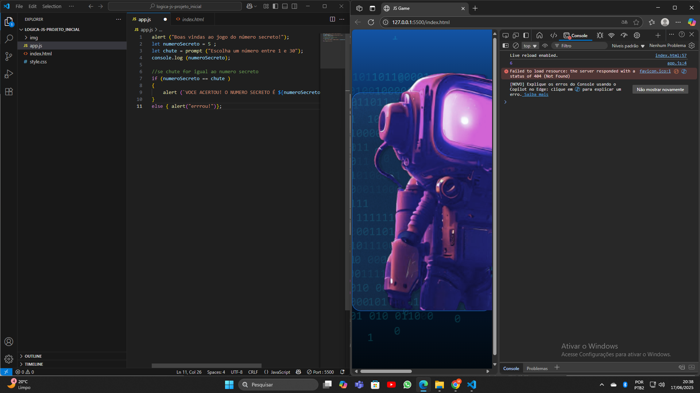700x393 pixels.
Task: Open the Explorer view in VS Code activity bar
Action: [x=9, y=22]
